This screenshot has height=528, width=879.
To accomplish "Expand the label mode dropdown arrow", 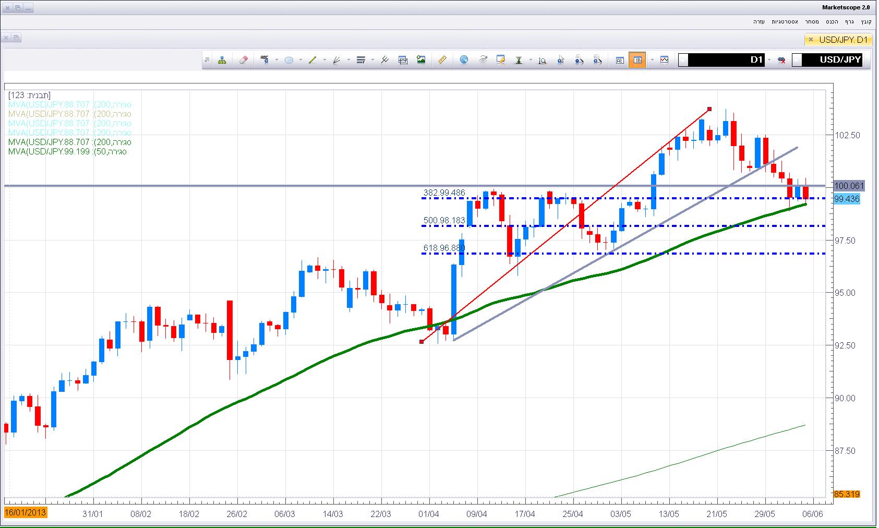I will click(x=652, y=60).
